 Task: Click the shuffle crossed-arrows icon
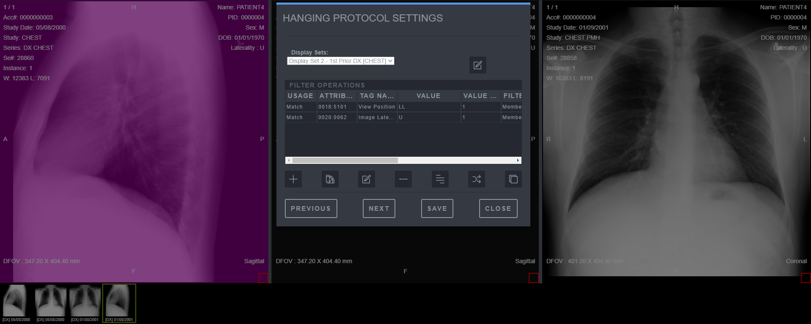click(x=476, y=179)
